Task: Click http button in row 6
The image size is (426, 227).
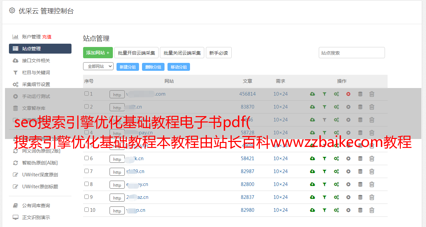Action: (x=117, y=159)
